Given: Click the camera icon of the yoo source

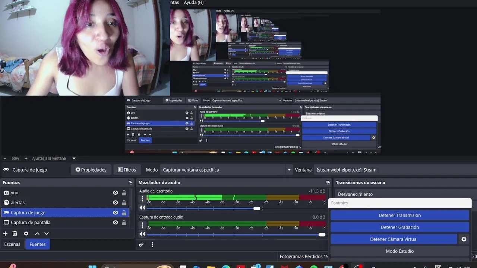Looking at the screenshot, I should (6, 193).
